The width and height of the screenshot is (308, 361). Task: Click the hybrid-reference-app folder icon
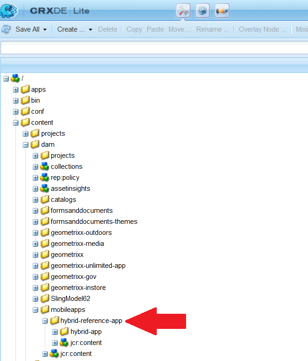[55, 320]
